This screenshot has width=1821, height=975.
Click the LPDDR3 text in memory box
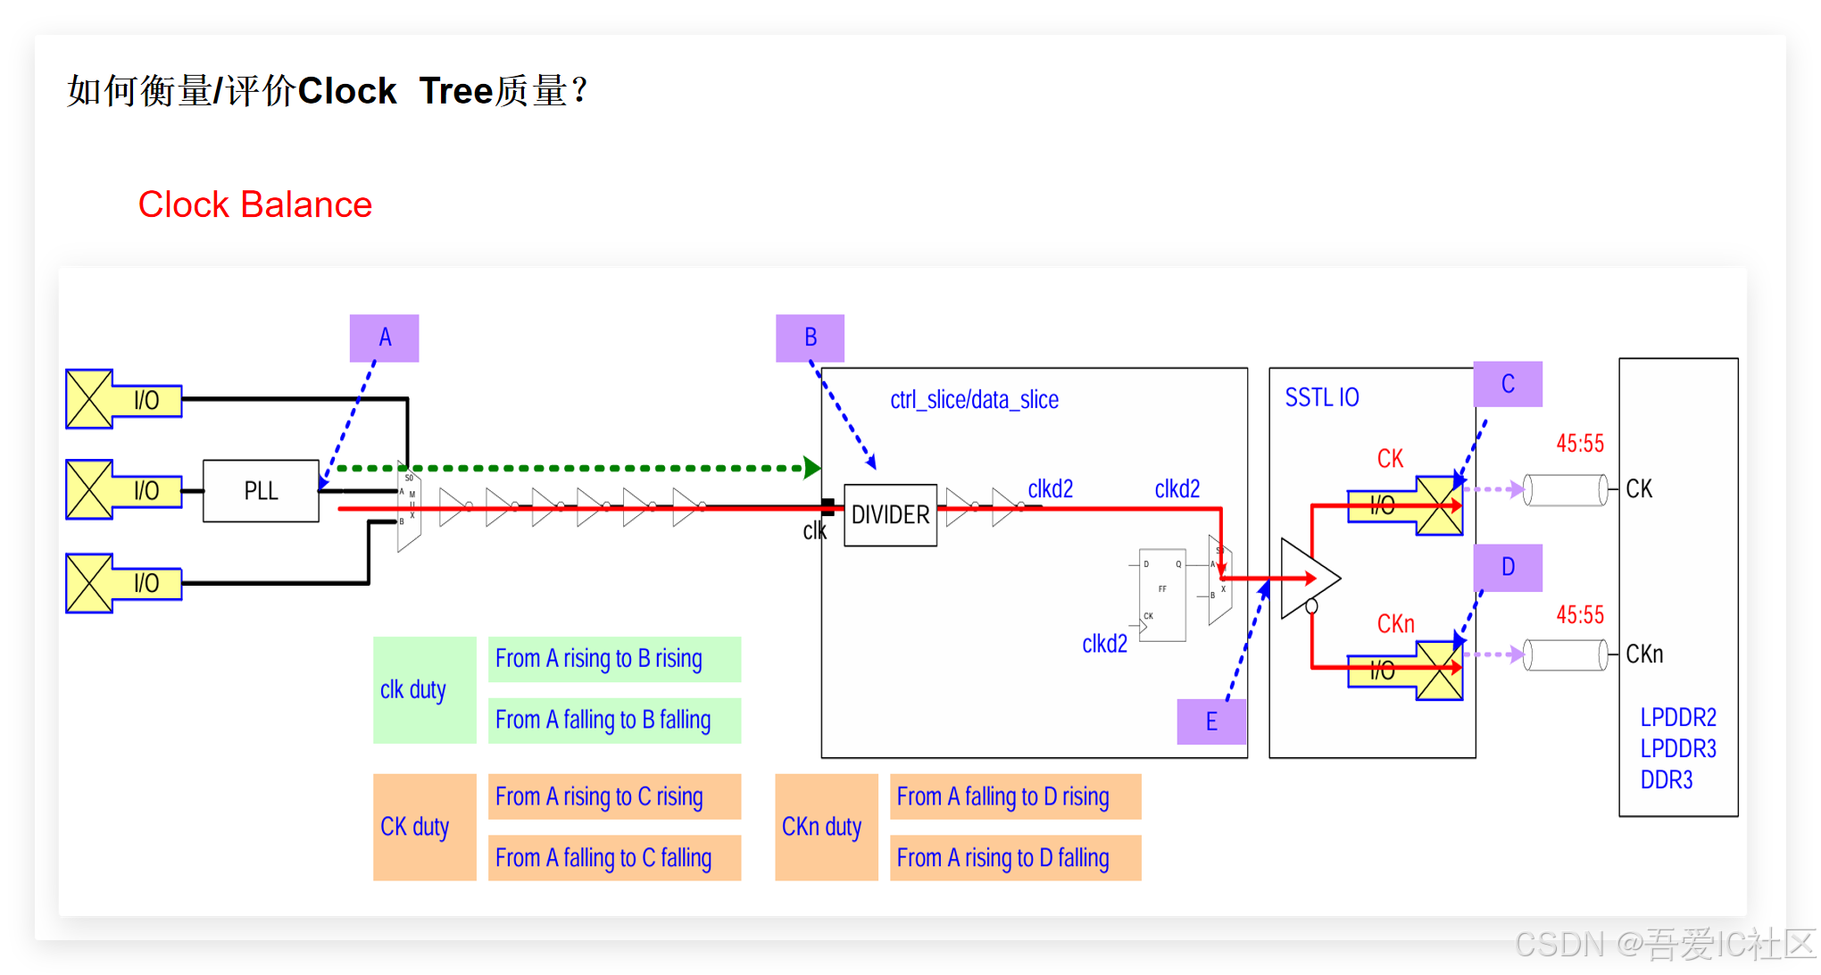1677,748
